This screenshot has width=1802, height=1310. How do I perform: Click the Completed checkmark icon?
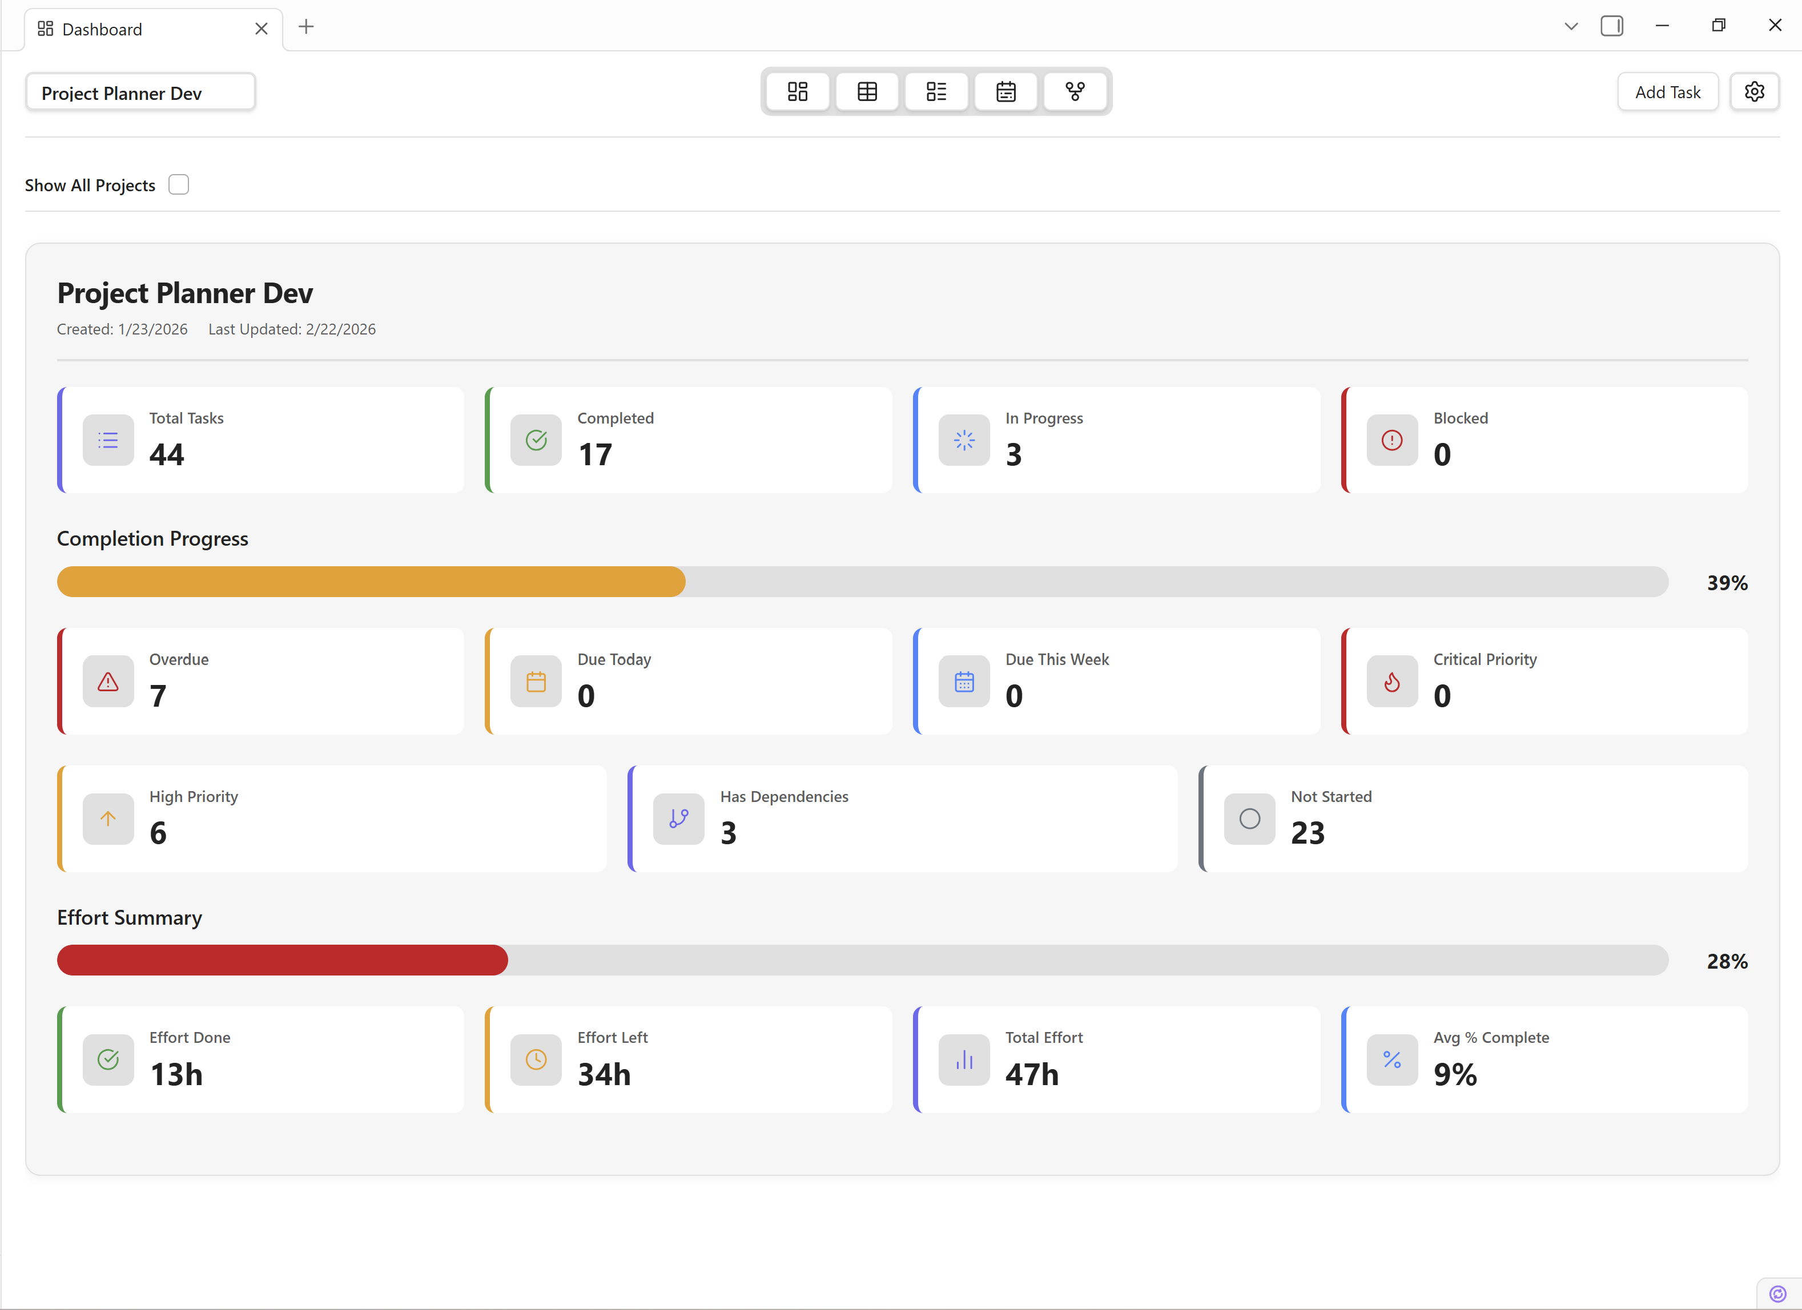pyautogui.click(x=536, y=440)
